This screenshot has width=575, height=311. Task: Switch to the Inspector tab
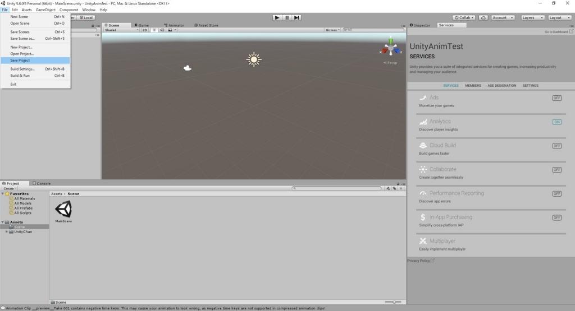coord(420,25)
